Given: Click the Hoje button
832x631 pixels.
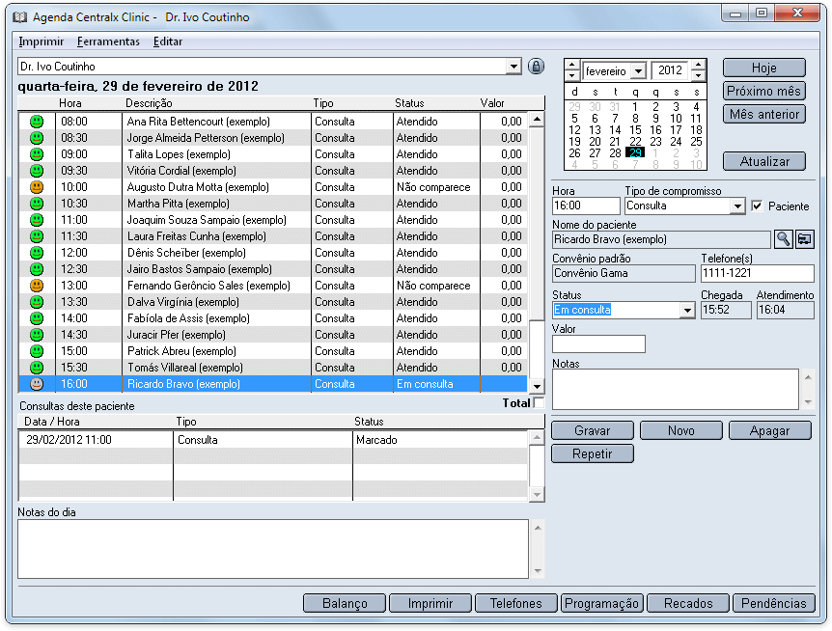Looking at the screenshot, I should (764, 68).
